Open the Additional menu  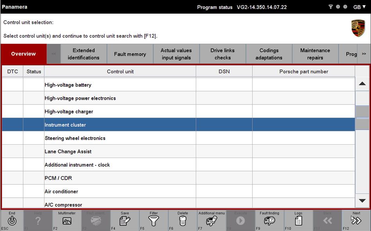click(211, 221)
